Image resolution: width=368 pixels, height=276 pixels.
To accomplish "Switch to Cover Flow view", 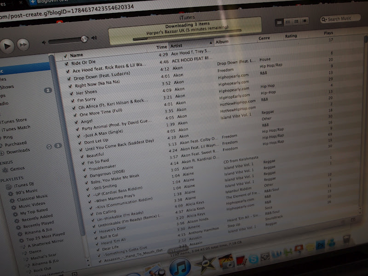I will click(305, 21).
